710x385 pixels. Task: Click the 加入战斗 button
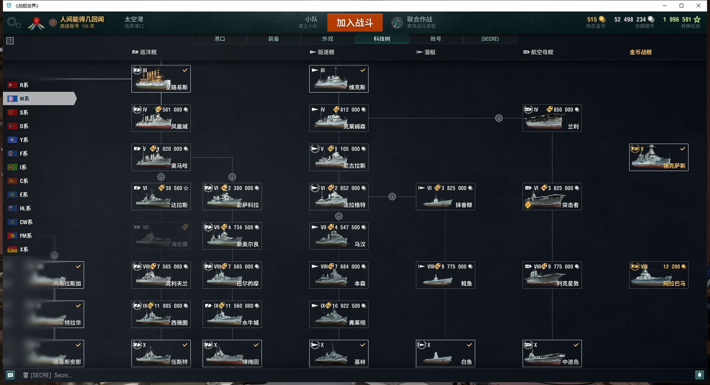tap(355, 23)
